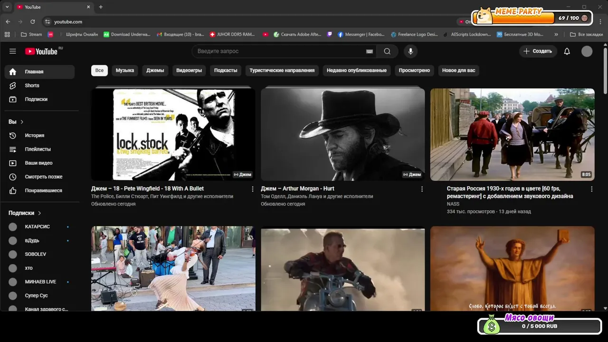Open the tab search dropdown arrow
Viewport: 608px width, 342px height.
coord(7,7)
